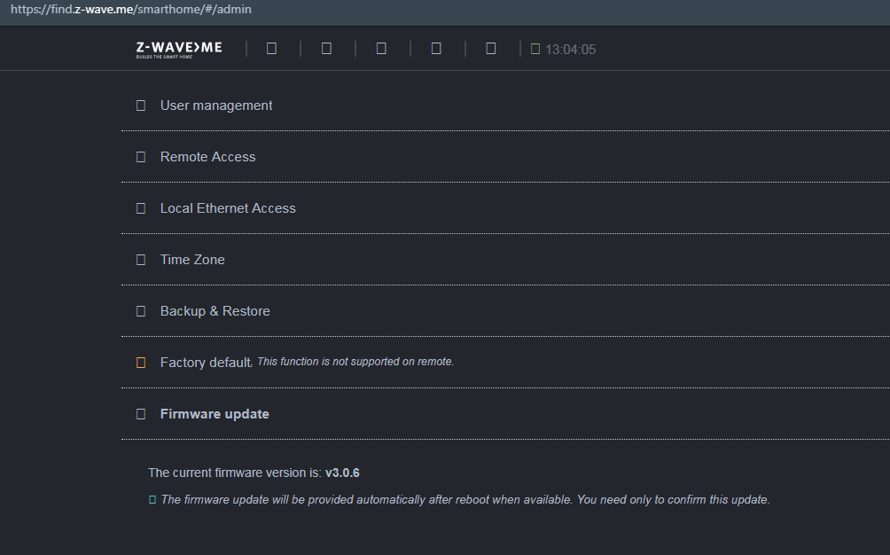The image size is (890, 555).
Task: Click the icon left of Time Zone
Action: click(x=141, y=260)
